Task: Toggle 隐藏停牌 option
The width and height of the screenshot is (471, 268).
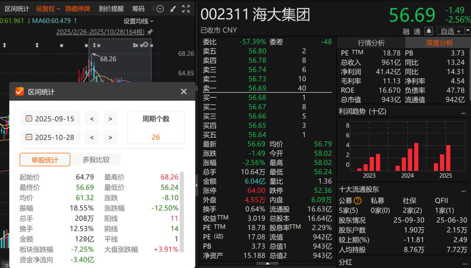Action: click(78, 9)
